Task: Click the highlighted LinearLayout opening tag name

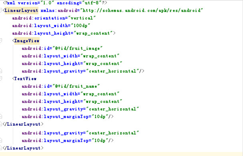Action: point(21,10)
